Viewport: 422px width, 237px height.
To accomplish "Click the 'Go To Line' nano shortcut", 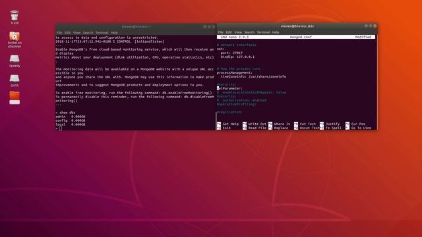I will coord(358,128).
